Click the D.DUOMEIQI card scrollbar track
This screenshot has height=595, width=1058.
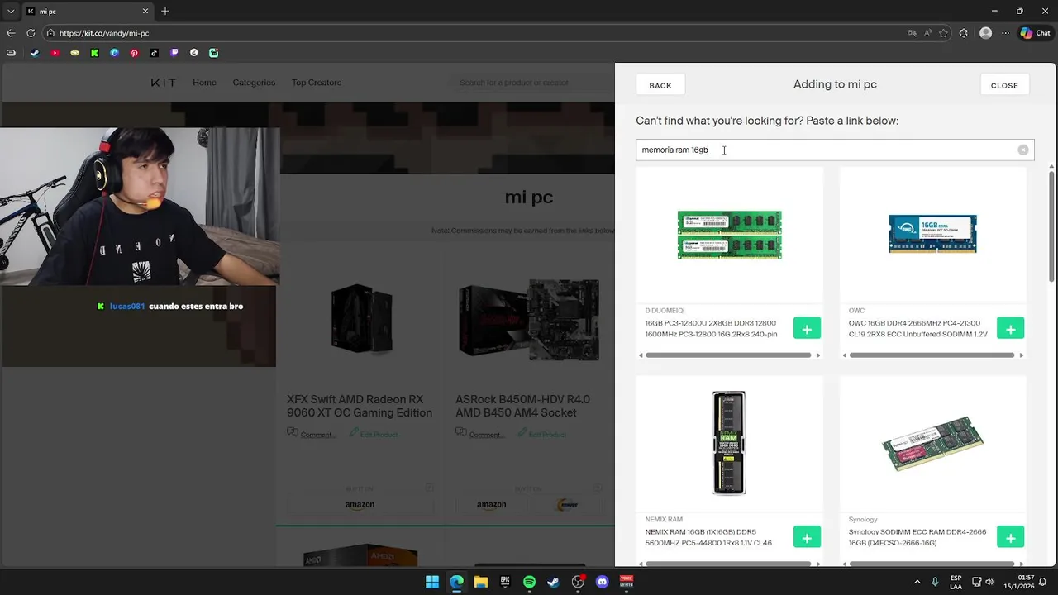tap(728, 355)
